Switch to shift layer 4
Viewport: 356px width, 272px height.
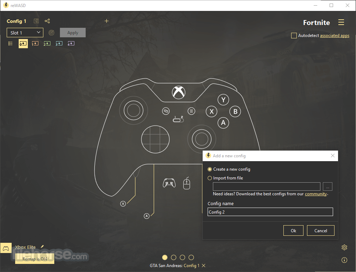pos(71,44)
